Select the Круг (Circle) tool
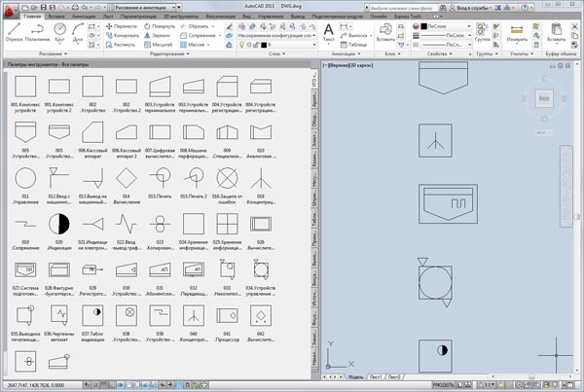Screen dimensions: 584x392 point(59,32)
